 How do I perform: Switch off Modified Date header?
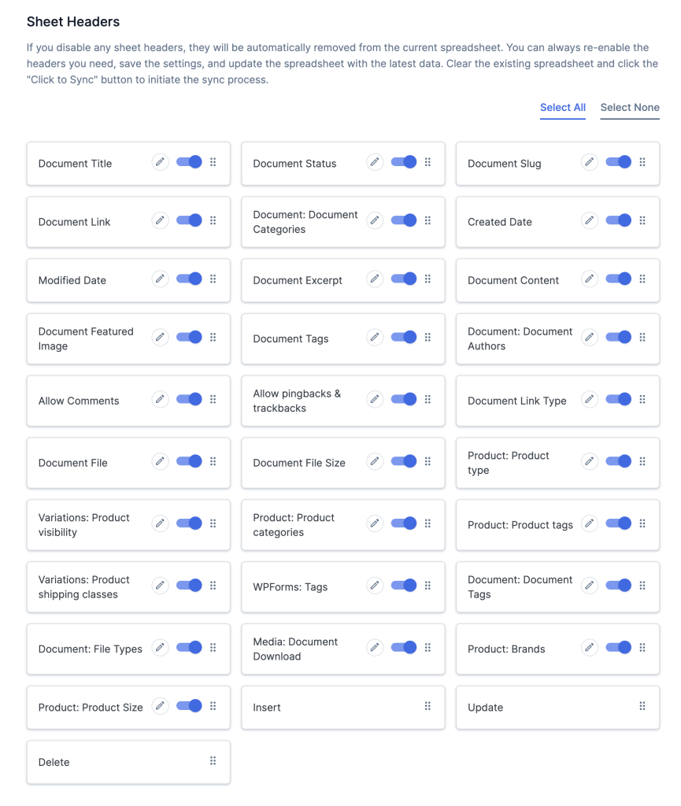189,279
